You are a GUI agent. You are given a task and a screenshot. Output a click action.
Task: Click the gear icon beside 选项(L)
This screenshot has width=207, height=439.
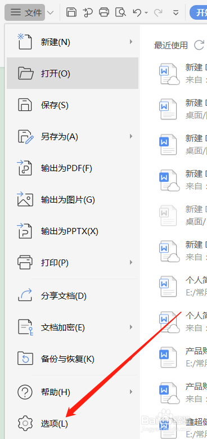point(25,423)
